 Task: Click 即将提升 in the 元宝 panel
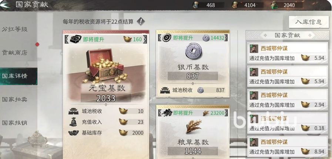[x=94, y=39]
